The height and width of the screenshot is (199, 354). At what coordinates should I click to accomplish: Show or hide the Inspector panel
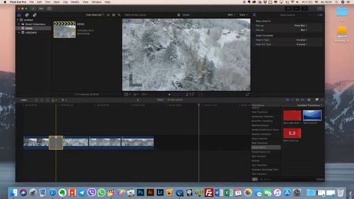[x=305, y=8]
